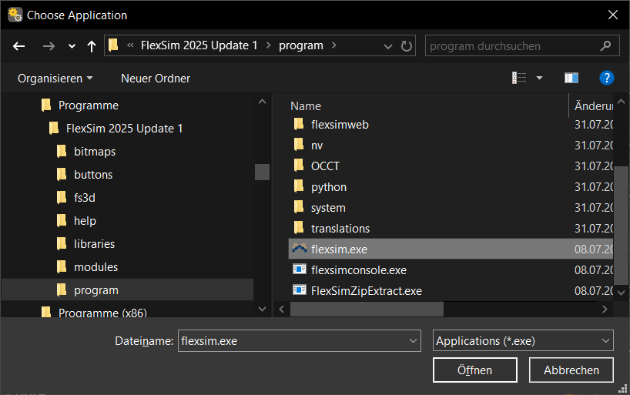Click the system folder icon
The image size is (630, 395).
(299, 207)
